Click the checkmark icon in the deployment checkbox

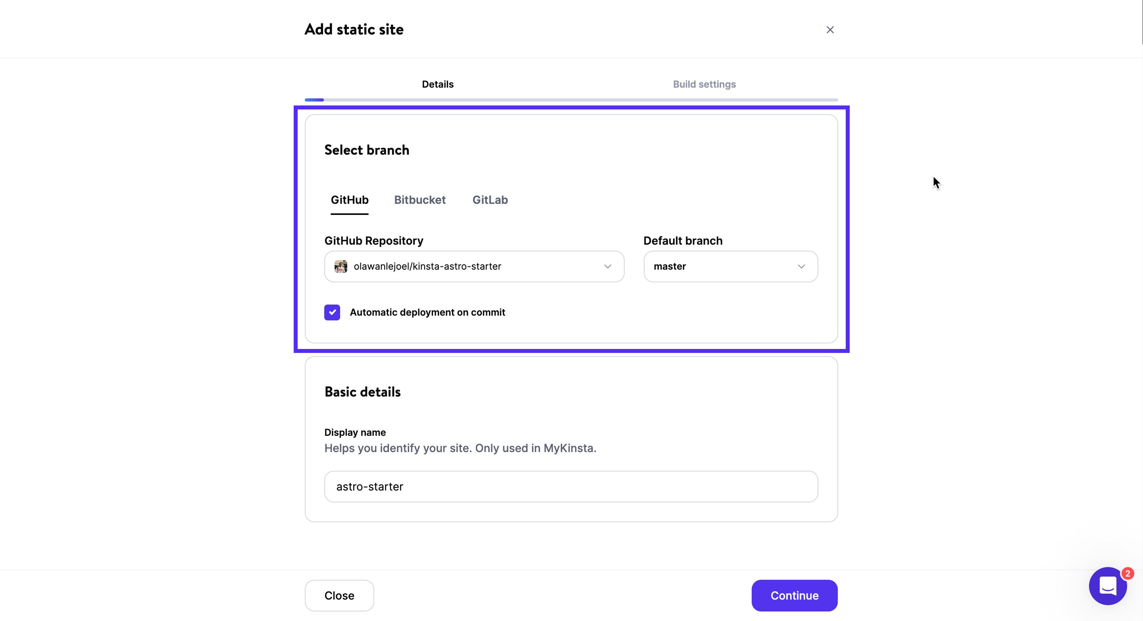click(332, 312)
